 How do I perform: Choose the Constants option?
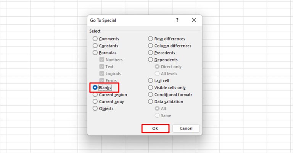click(x=95, y=46)
